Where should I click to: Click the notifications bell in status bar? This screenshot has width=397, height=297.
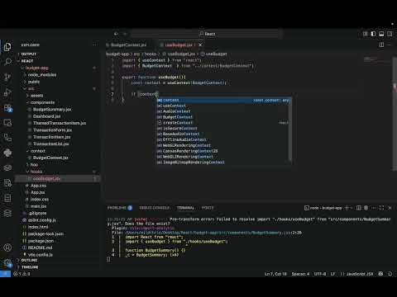(390, 274)
